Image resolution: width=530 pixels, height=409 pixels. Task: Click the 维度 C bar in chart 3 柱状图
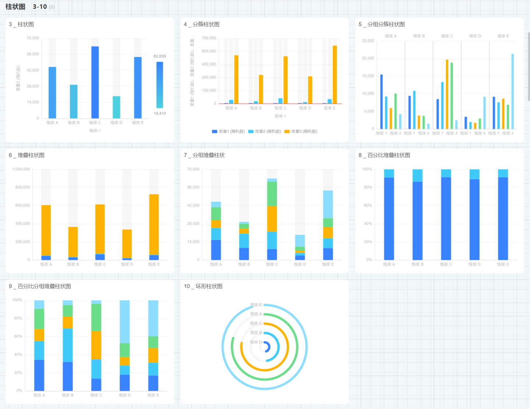(x=95, y=82)
